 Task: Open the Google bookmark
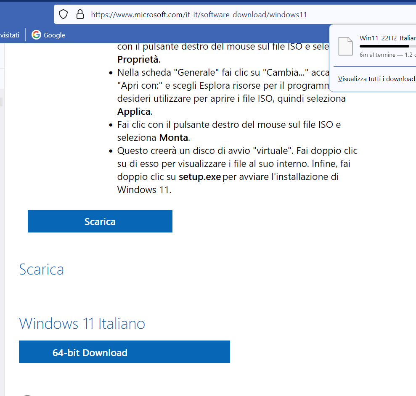pos(48,35)
